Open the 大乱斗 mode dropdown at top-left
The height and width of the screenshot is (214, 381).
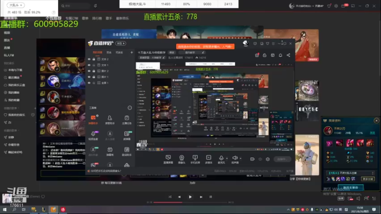coord(16,5)
